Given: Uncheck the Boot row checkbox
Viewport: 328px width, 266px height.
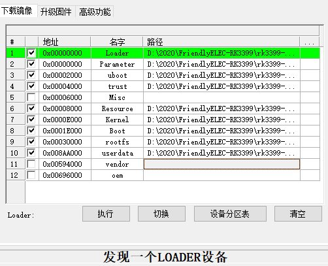Looking at the screenshot, I should [31, 131].
